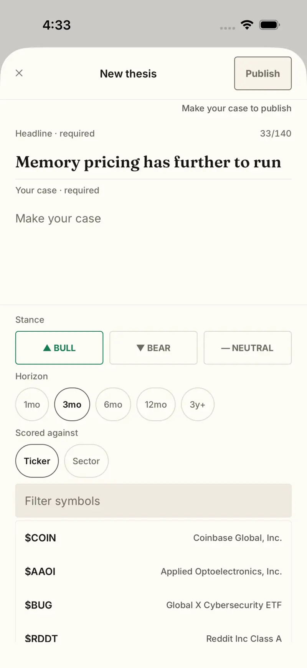
Task: Tap the Wi-Fi status icon
Action: tap(247, 25)
